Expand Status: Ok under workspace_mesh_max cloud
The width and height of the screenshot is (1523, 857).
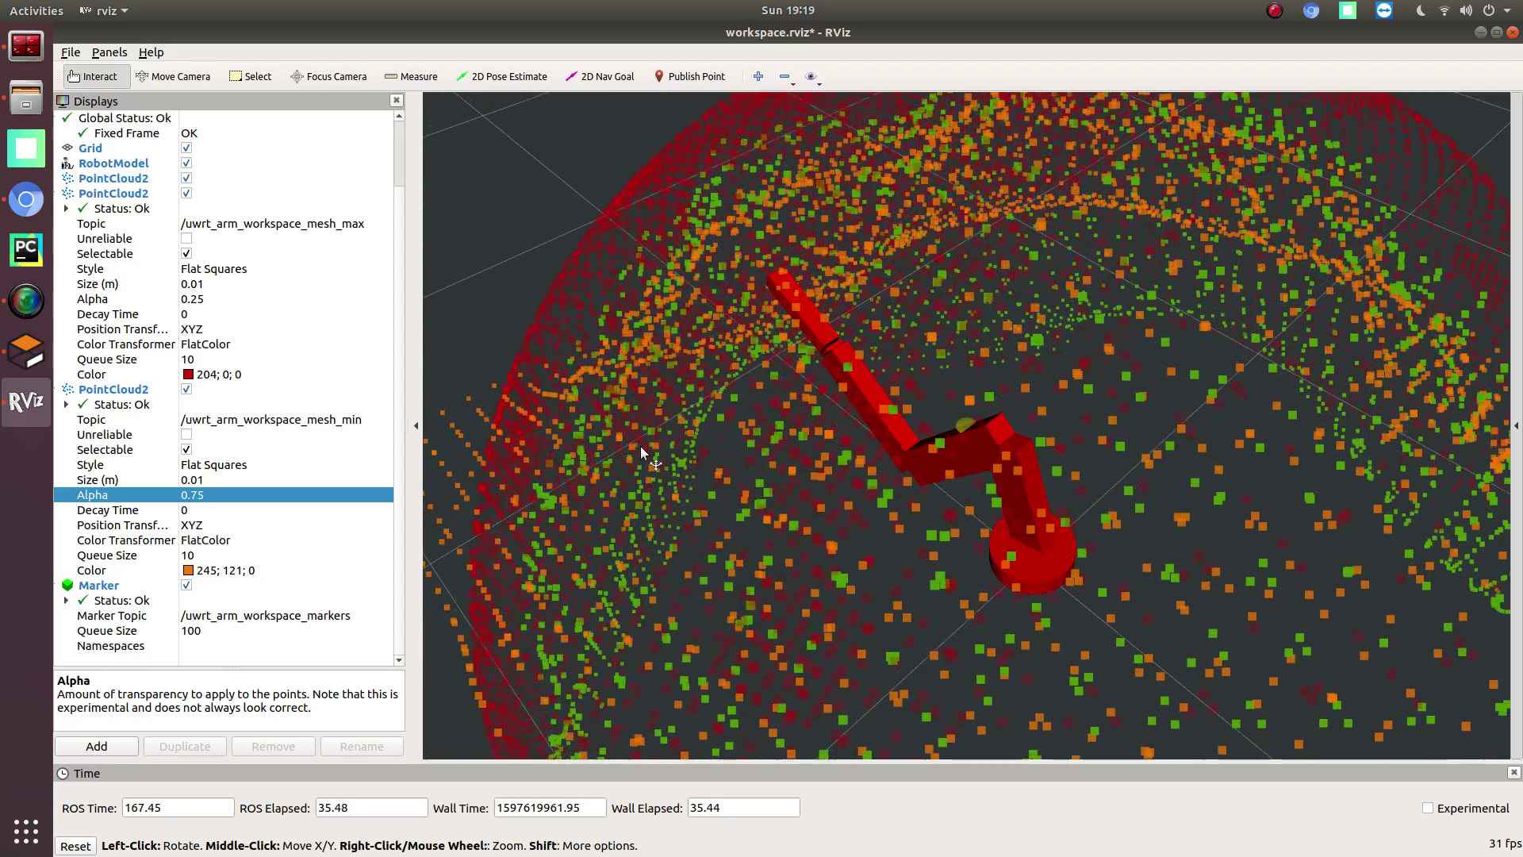pos(67,209)
